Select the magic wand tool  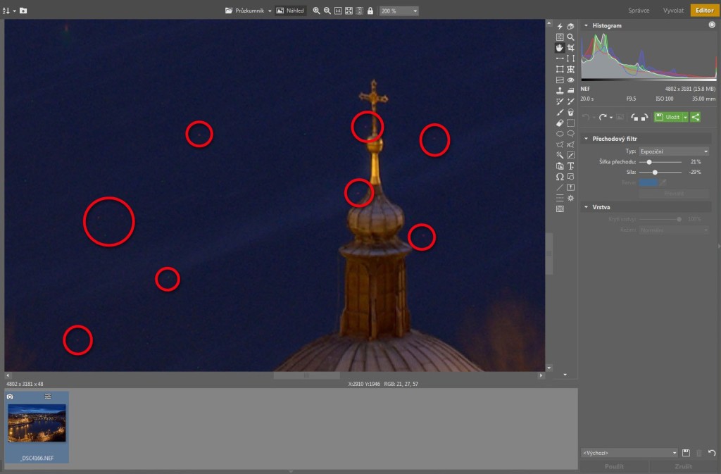[x=560, y=155]
